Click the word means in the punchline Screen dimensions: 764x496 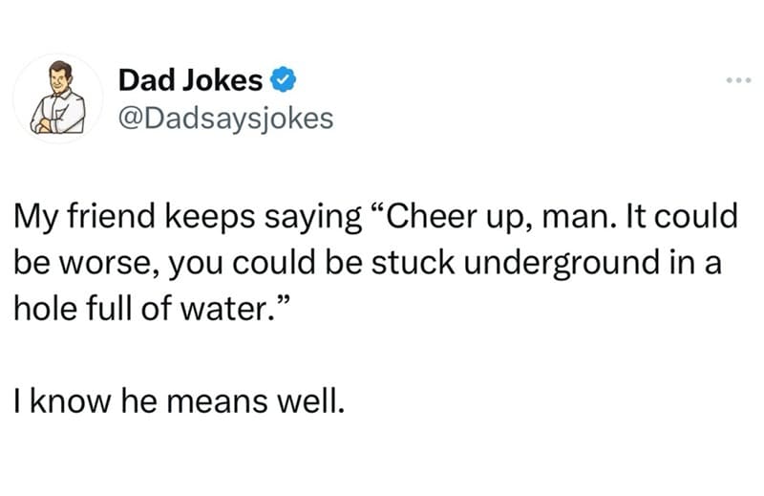click(217, 403)
